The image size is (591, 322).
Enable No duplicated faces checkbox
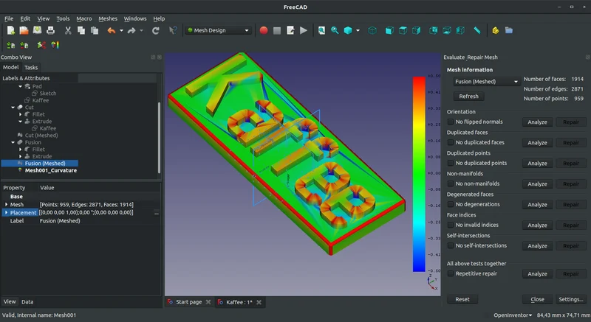[451, 142]
